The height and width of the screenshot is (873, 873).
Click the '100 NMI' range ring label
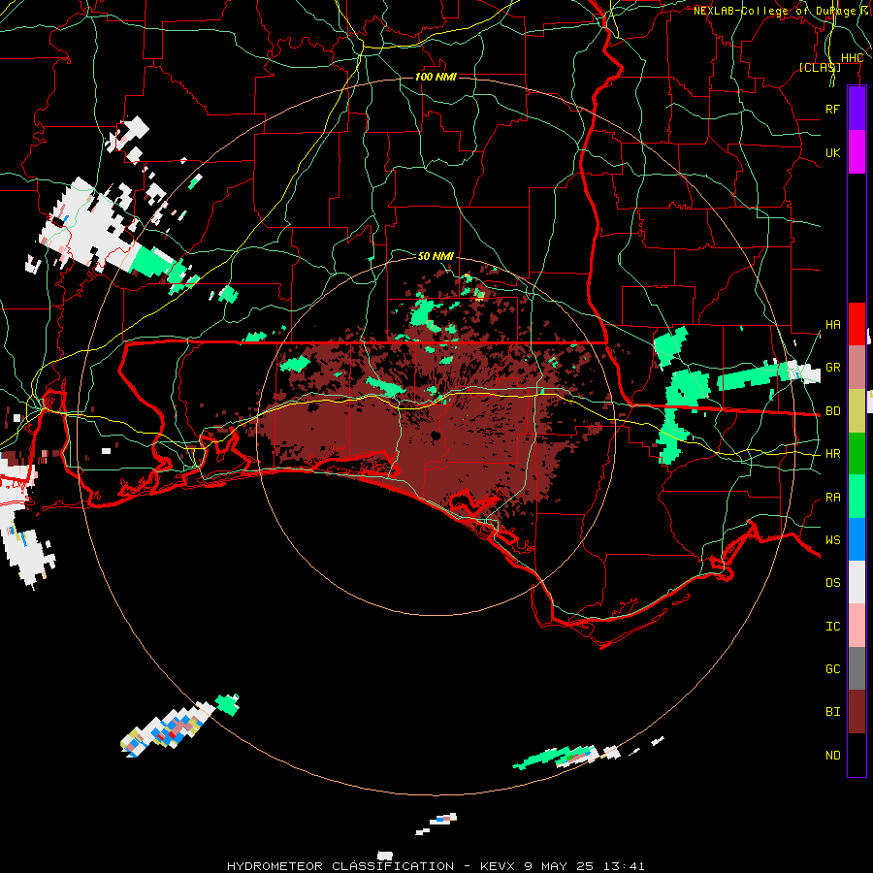tap(436, 77)
